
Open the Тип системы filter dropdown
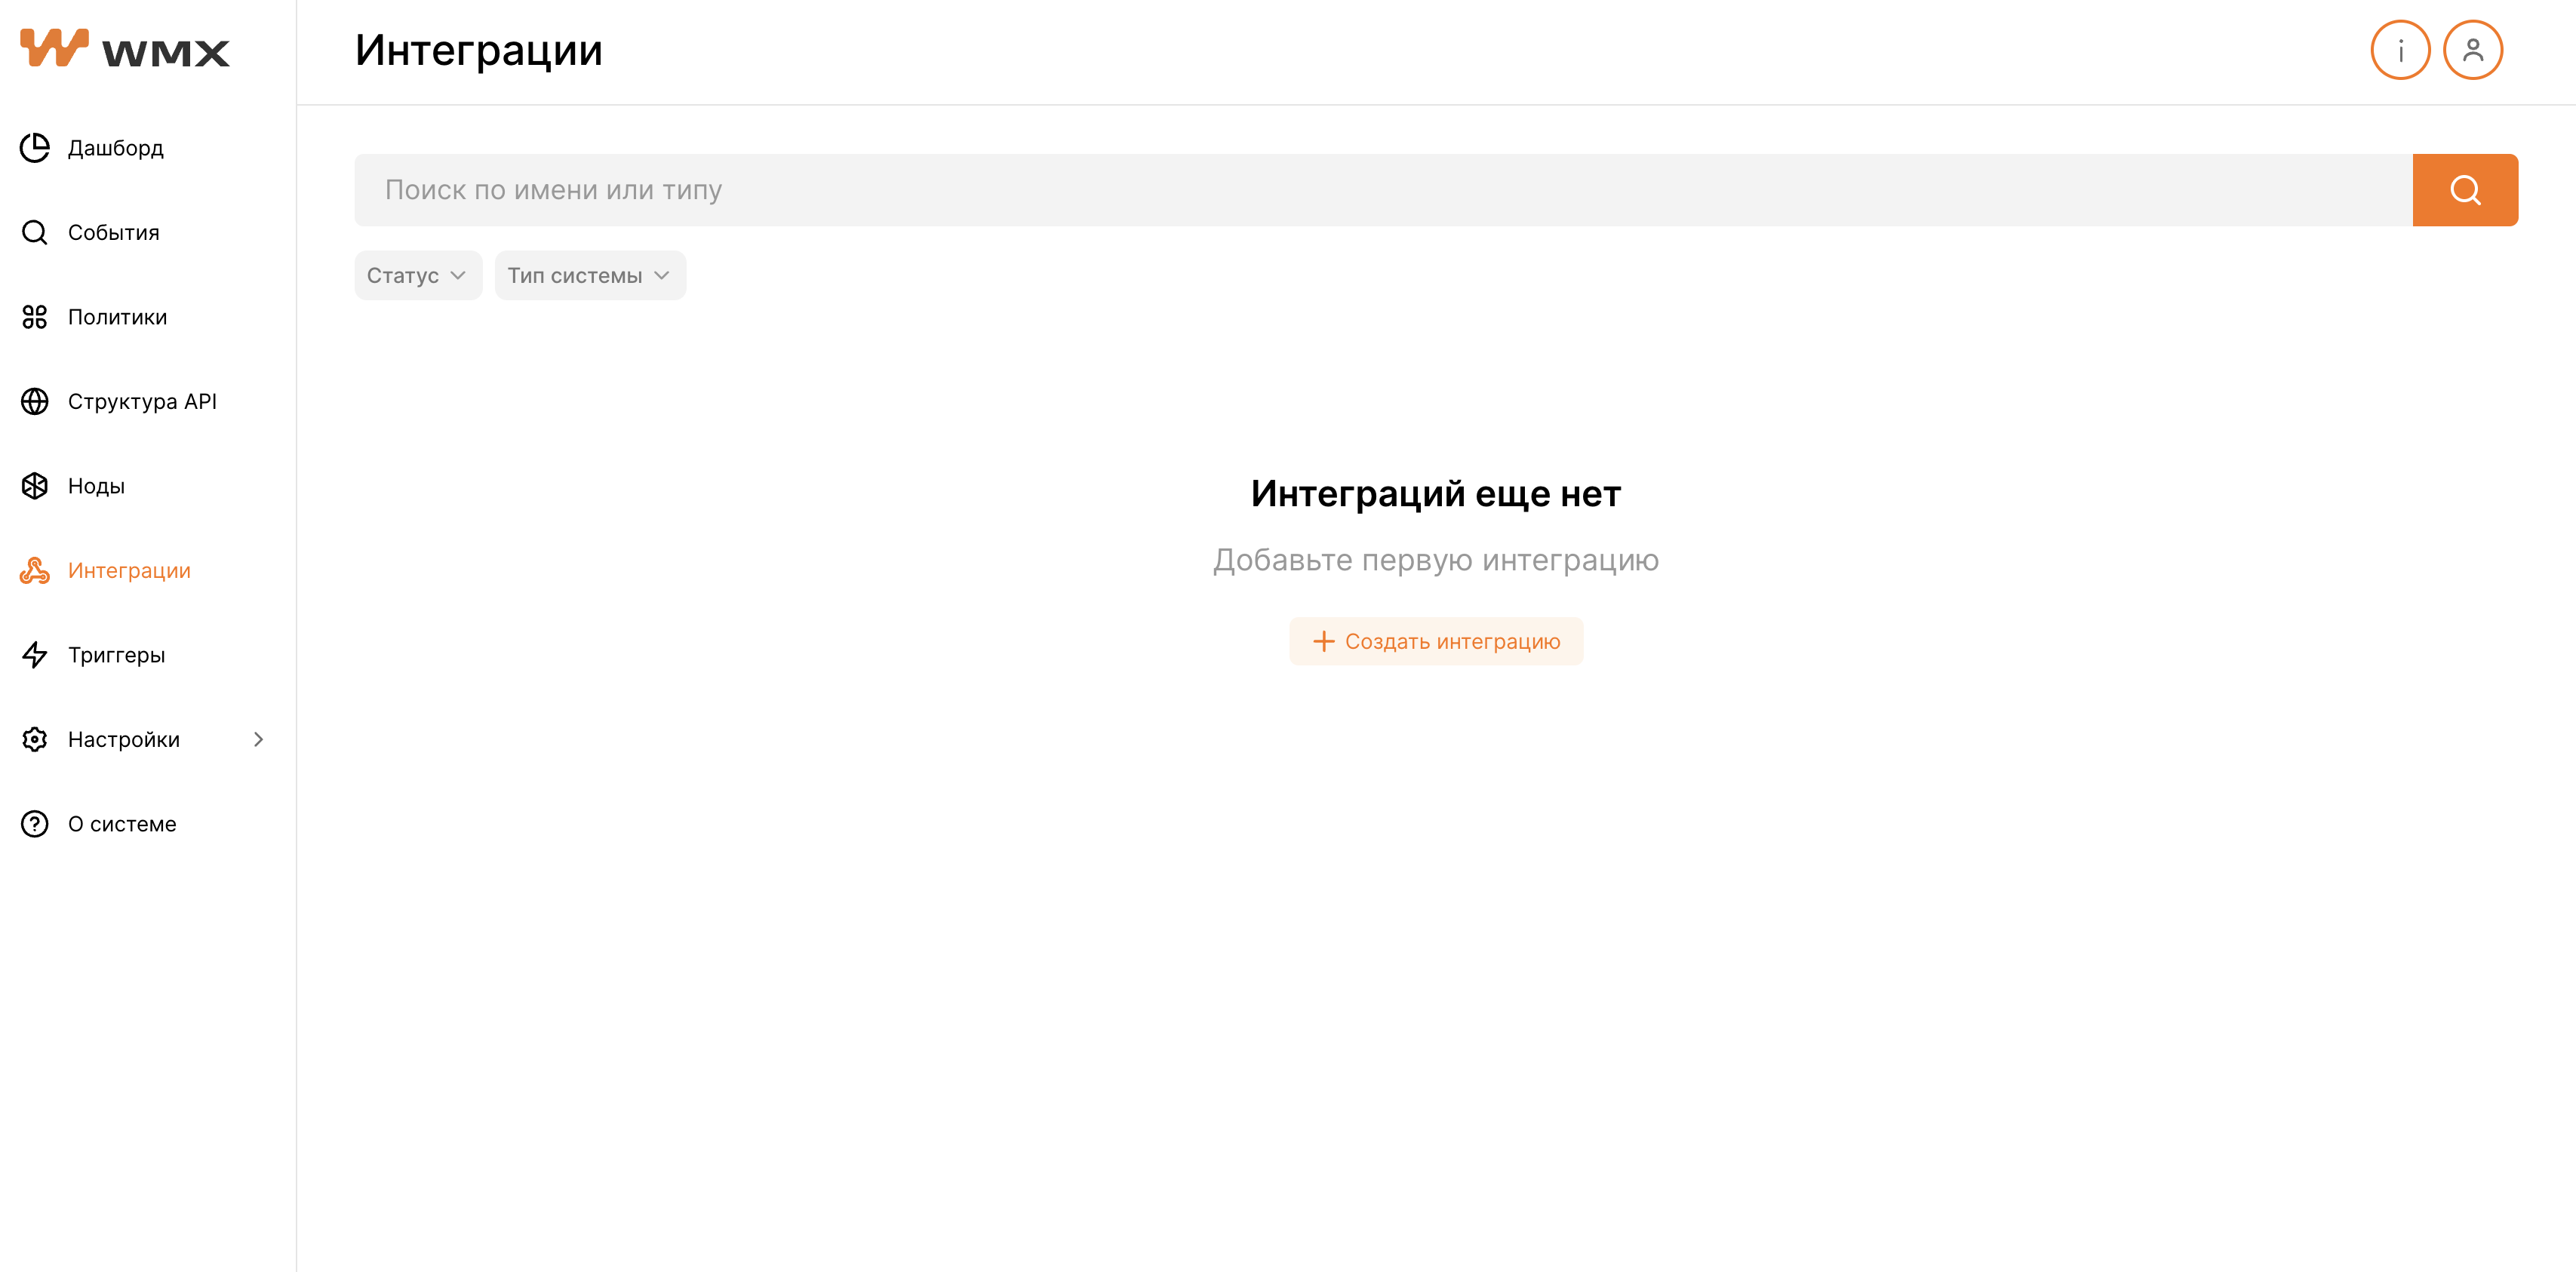590,275
